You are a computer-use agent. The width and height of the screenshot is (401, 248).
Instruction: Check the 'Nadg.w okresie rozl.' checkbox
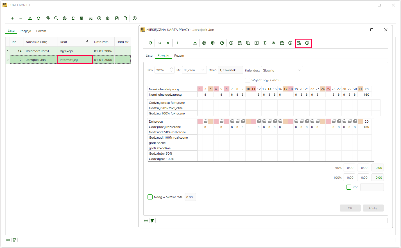tap(150, 197)
